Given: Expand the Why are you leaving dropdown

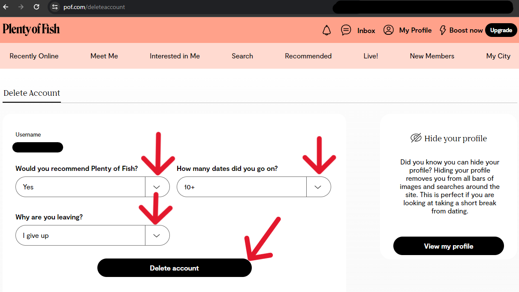Looking at the screenshot, I should pyautogui.click(x=157, y=236).
